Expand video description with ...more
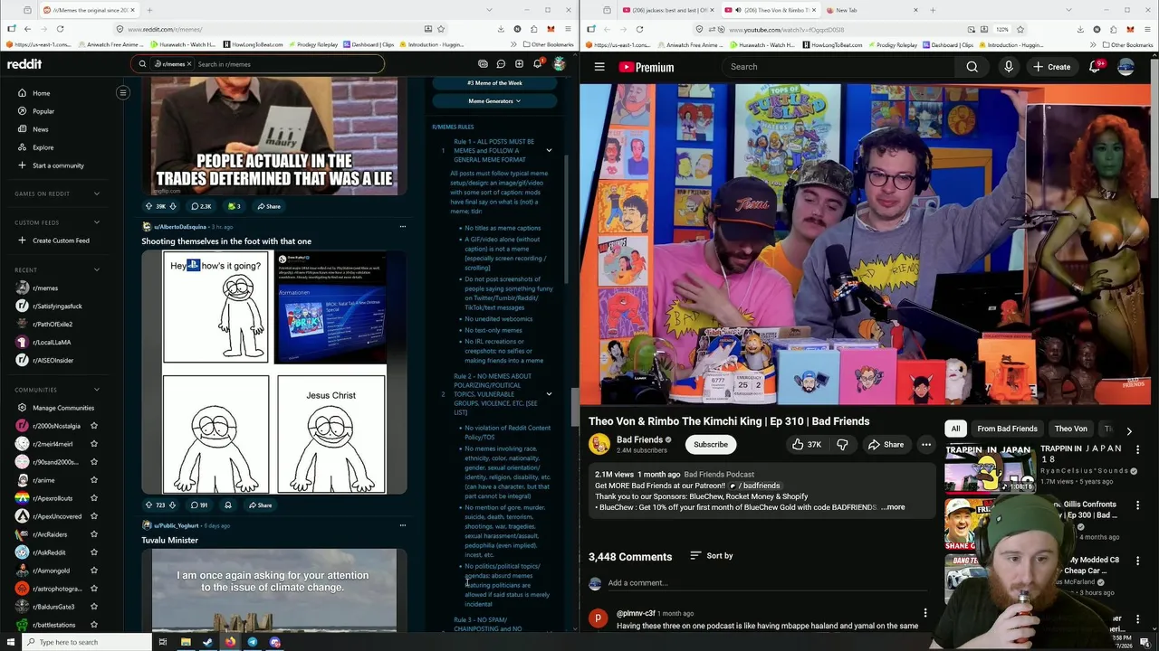 [x=893, y=507]
